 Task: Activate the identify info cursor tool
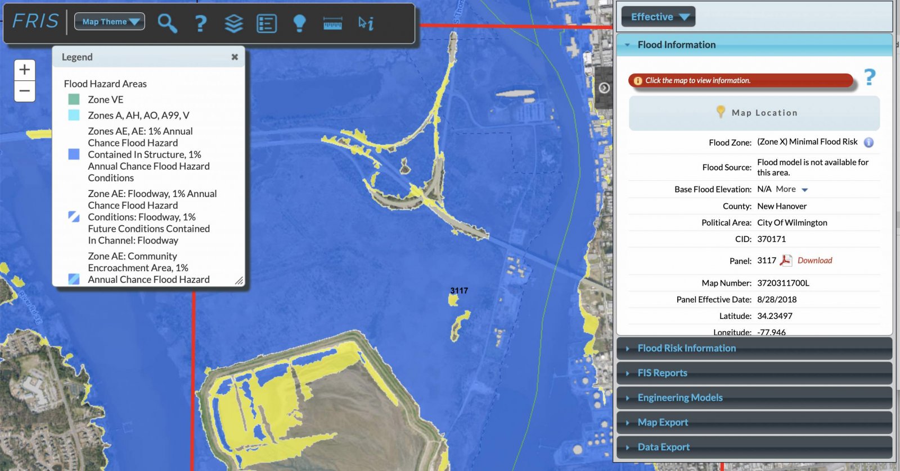coord(366,23)
